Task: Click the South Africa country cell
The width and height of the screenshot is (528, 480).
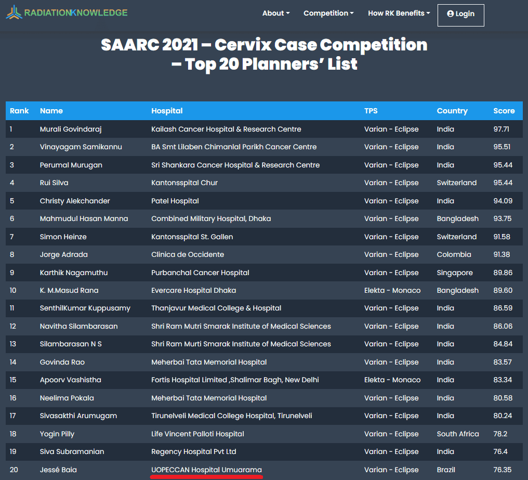Action: coord(458,434)
